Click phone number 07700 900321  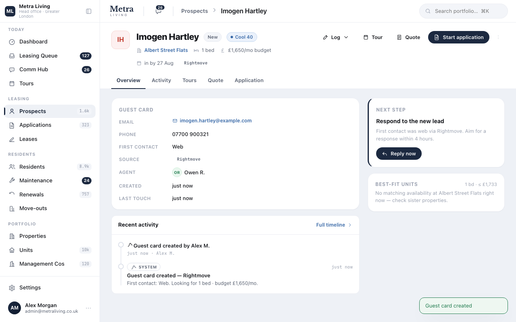coord(190,134)
